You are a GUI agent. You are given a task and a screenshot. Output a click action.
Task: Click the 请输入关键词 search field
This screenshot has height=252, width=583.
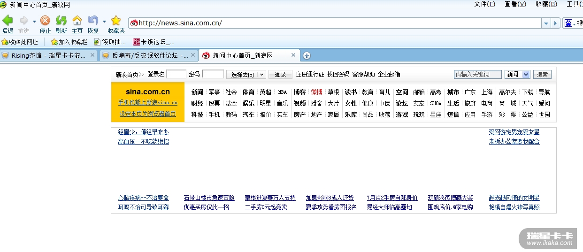point(477,74)
